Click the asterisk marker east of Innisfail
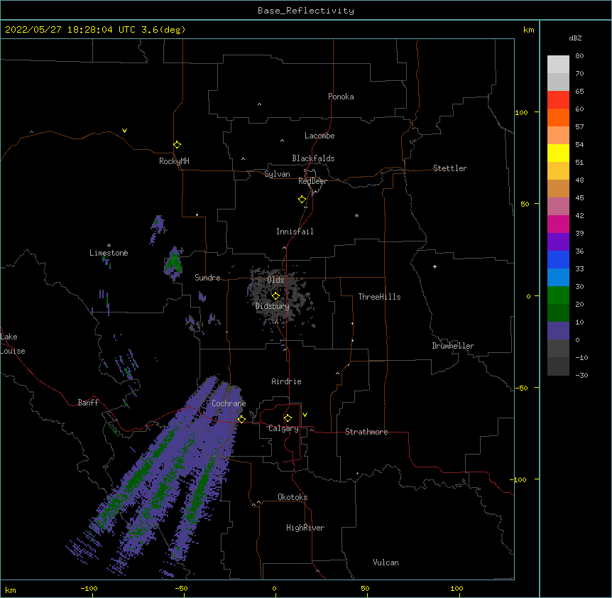Screen dimensions: 612x598 (356, 215)
